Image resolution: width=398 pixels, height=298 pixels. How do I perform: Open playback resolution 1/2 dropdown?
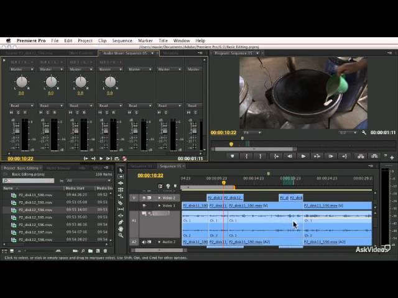tap(348, 132)
